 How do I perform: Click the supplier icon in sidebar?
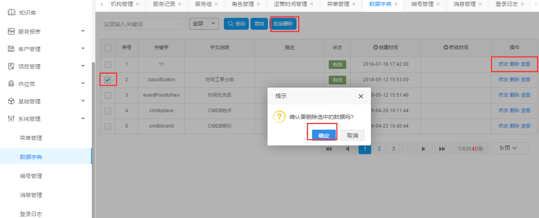click(11, 84)
